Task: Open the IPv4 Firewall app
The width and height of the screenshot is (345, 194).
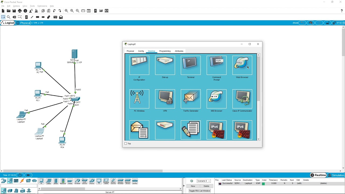Action: click(216, 130)
